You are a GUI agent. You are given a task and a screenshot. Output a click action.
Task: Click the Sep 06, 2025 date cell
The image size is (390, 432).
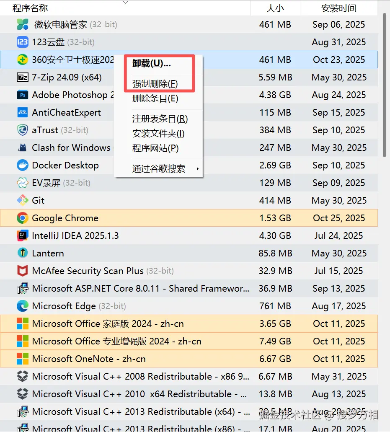(339, 25)
